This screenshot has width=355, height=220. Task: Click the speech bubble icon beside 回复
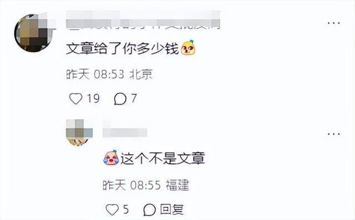tap(150, 209)
